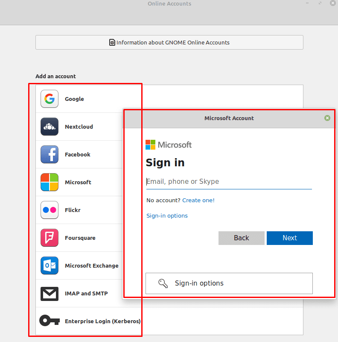Viewport: 338px width, 342px height.
Task: Select the Facebook label
Action: tap(78, 154)
